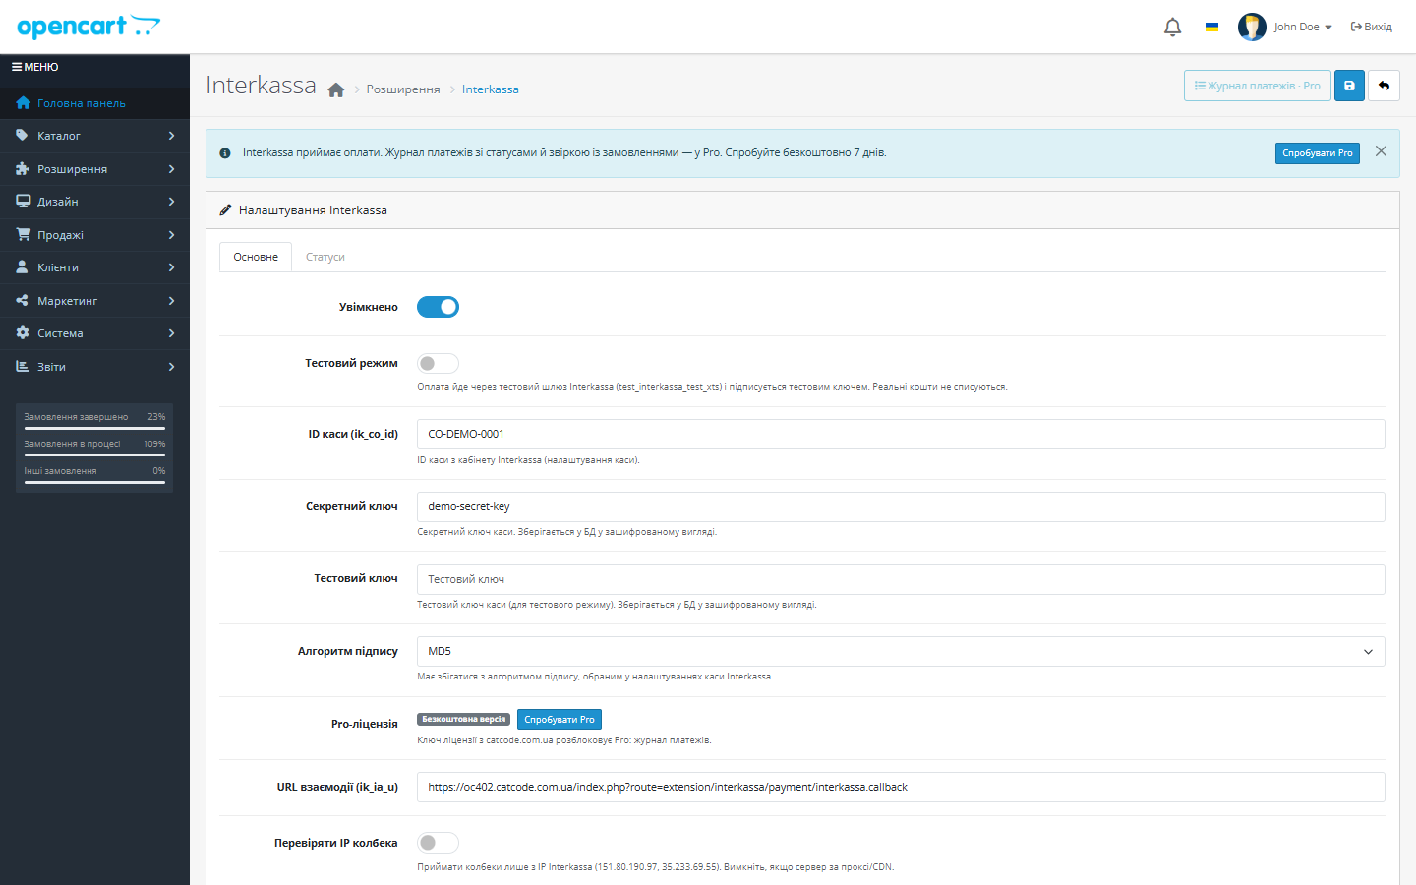1416x885 pixels.
Task: Close the Pro trial info banner
Action: (1381, 151)
